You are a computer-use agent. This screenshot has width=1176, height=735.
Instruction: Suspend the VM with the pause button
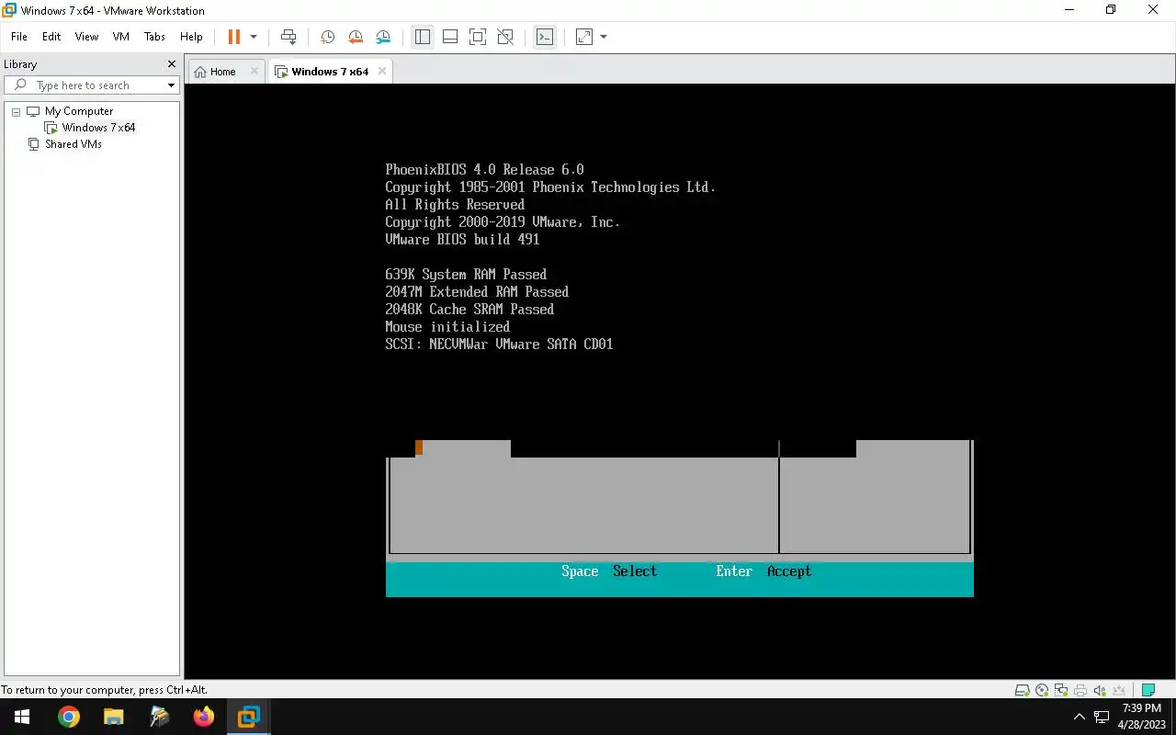coord(234,37)
